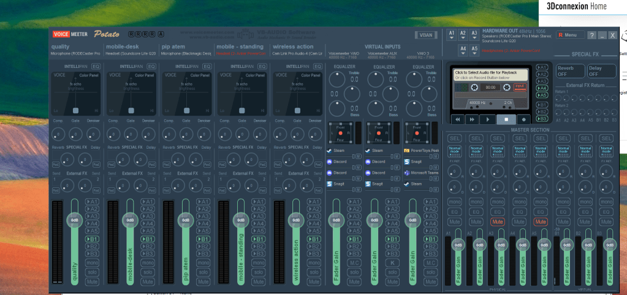Screen dimensions: 627x295
Task: Toggle K (karaoke) on Voicemeeter AUX strip
Action: tap(392, 263)
